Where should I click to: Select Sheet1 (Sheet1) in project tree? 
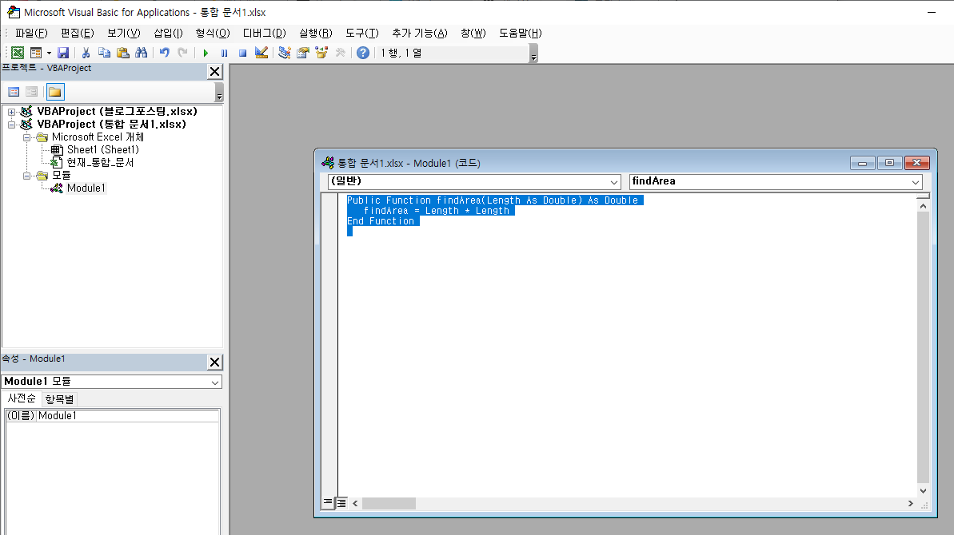coord(103,150)
